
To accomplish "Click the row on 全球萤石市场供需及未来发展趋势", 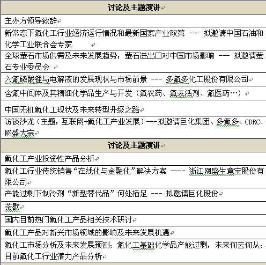I will [134, 61].
